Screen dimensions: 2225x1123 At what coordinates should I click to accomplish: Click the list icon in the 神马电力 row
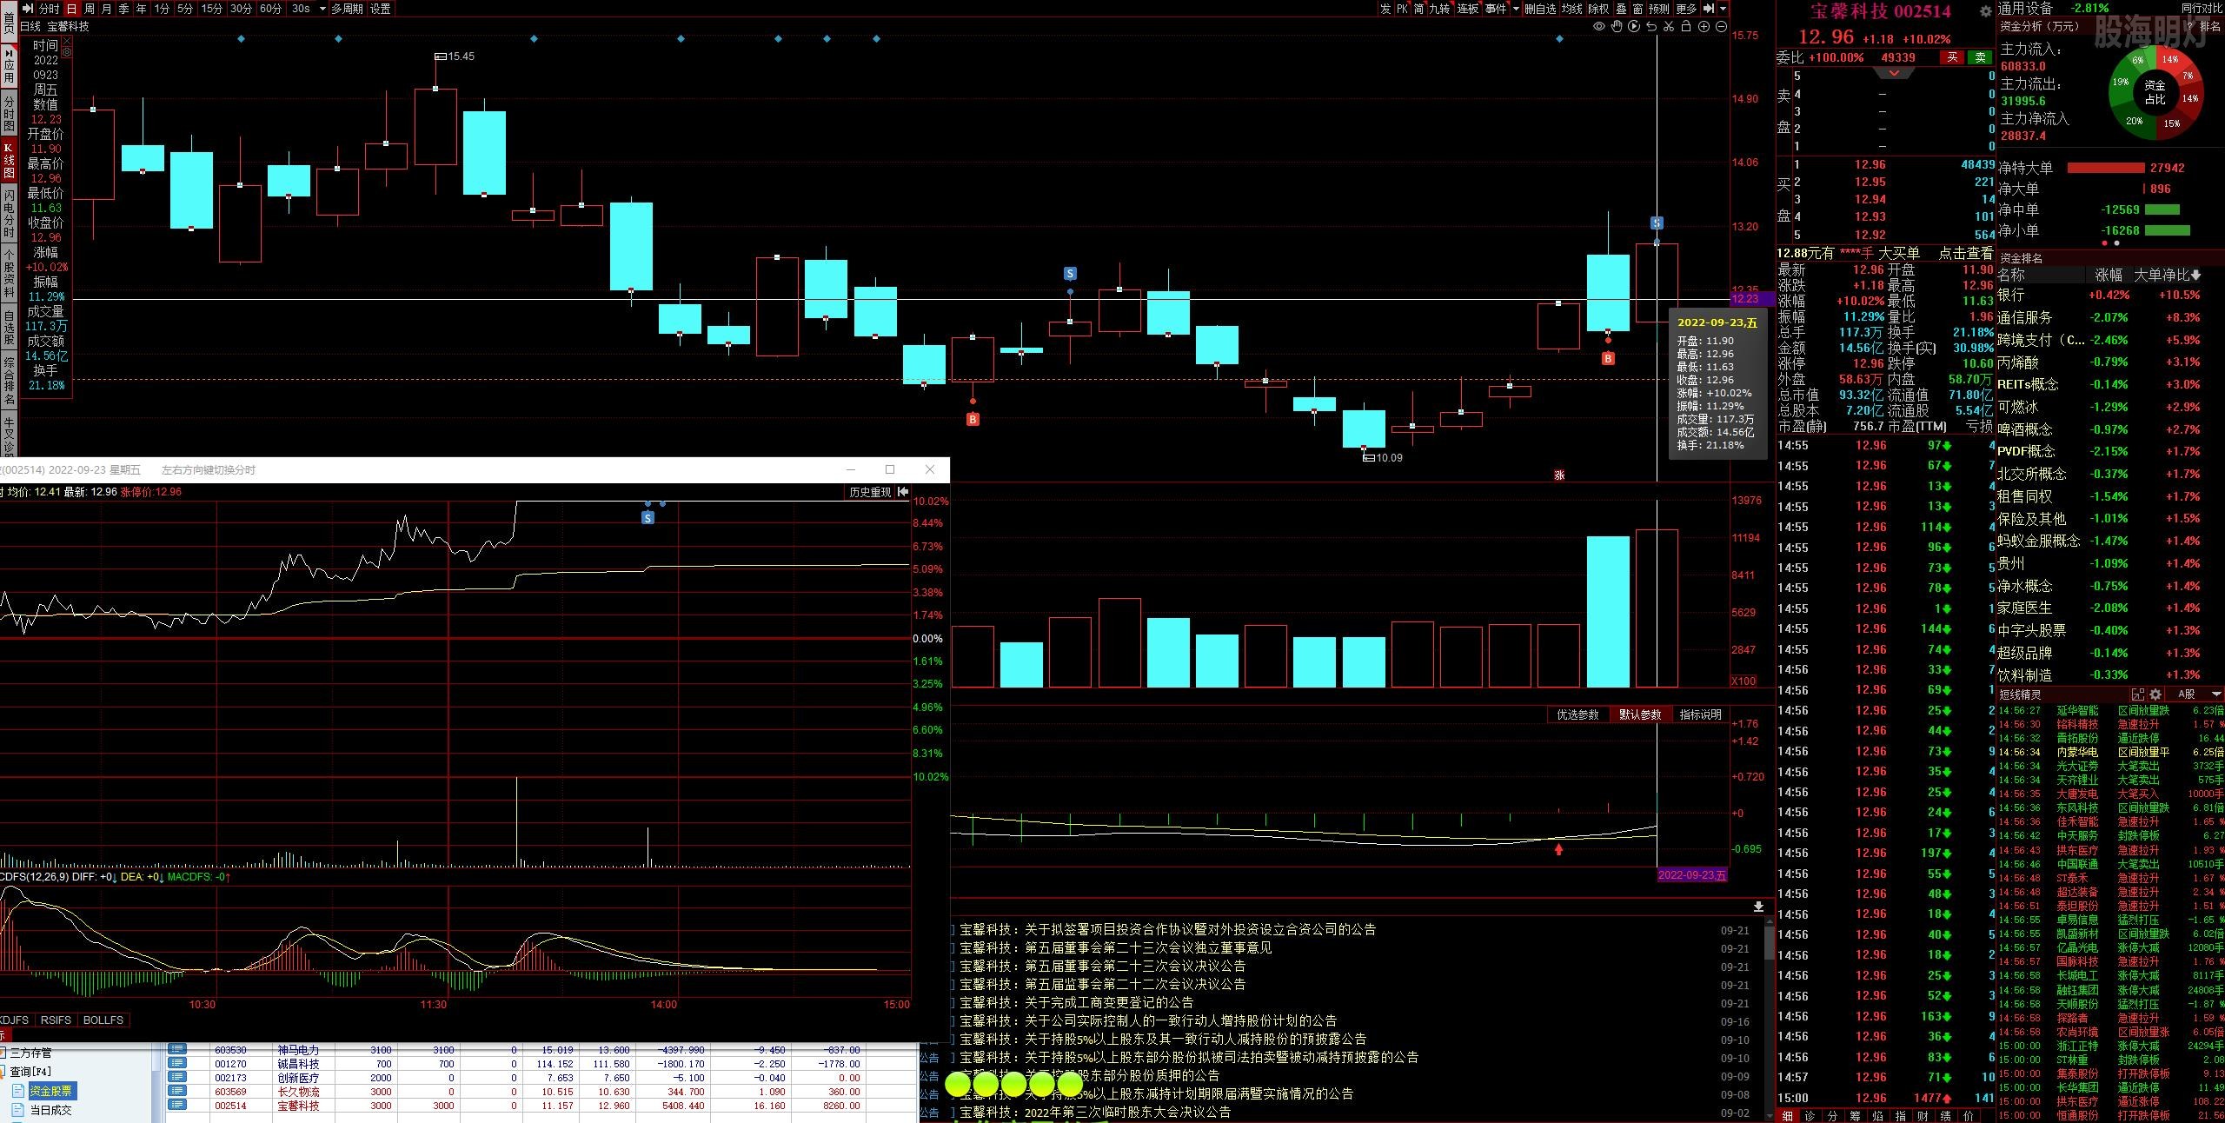tap(177, 1050)
